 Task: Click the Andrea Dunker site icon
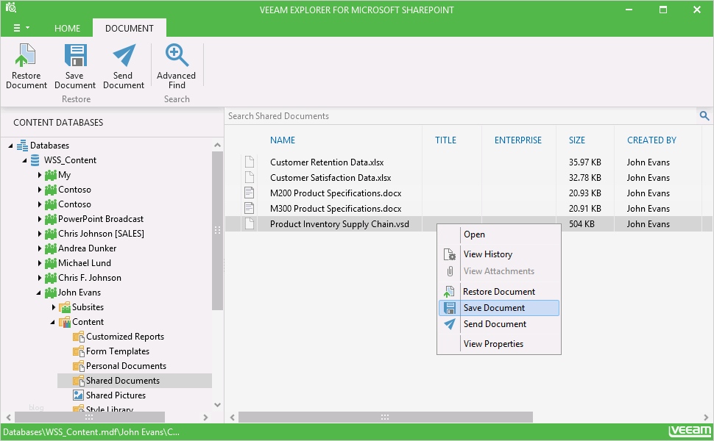(51, 248)
